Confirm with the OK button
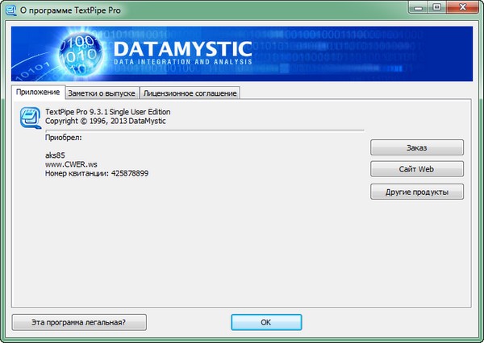The image size is (484, 343). pos(266,322)
